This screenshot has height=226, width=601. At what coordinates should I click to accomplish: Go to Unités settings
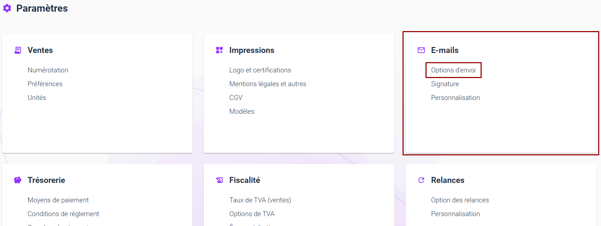pyautogui.click(x=37, y=97)
